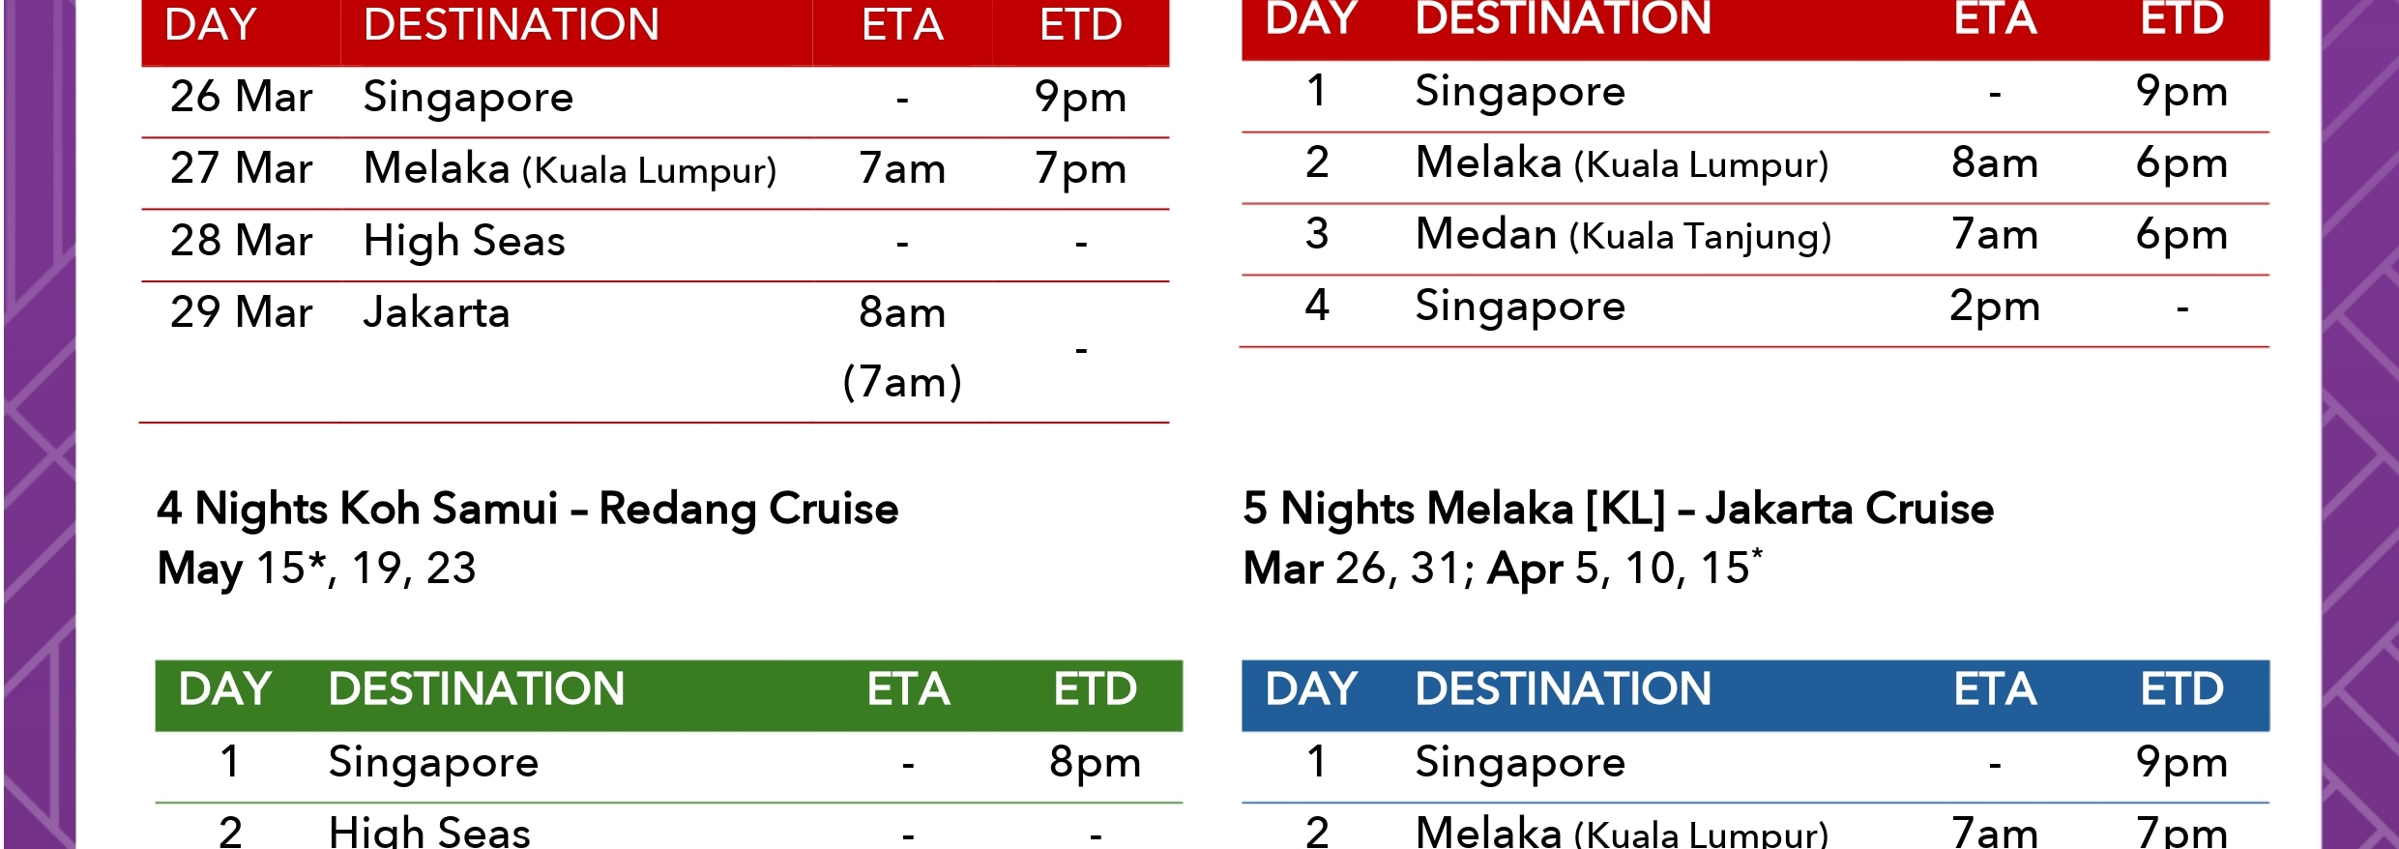Screen dimensions: 2399x849
Task: Click the DESTINATION header in the green table
Action: (x=477, y=689)
